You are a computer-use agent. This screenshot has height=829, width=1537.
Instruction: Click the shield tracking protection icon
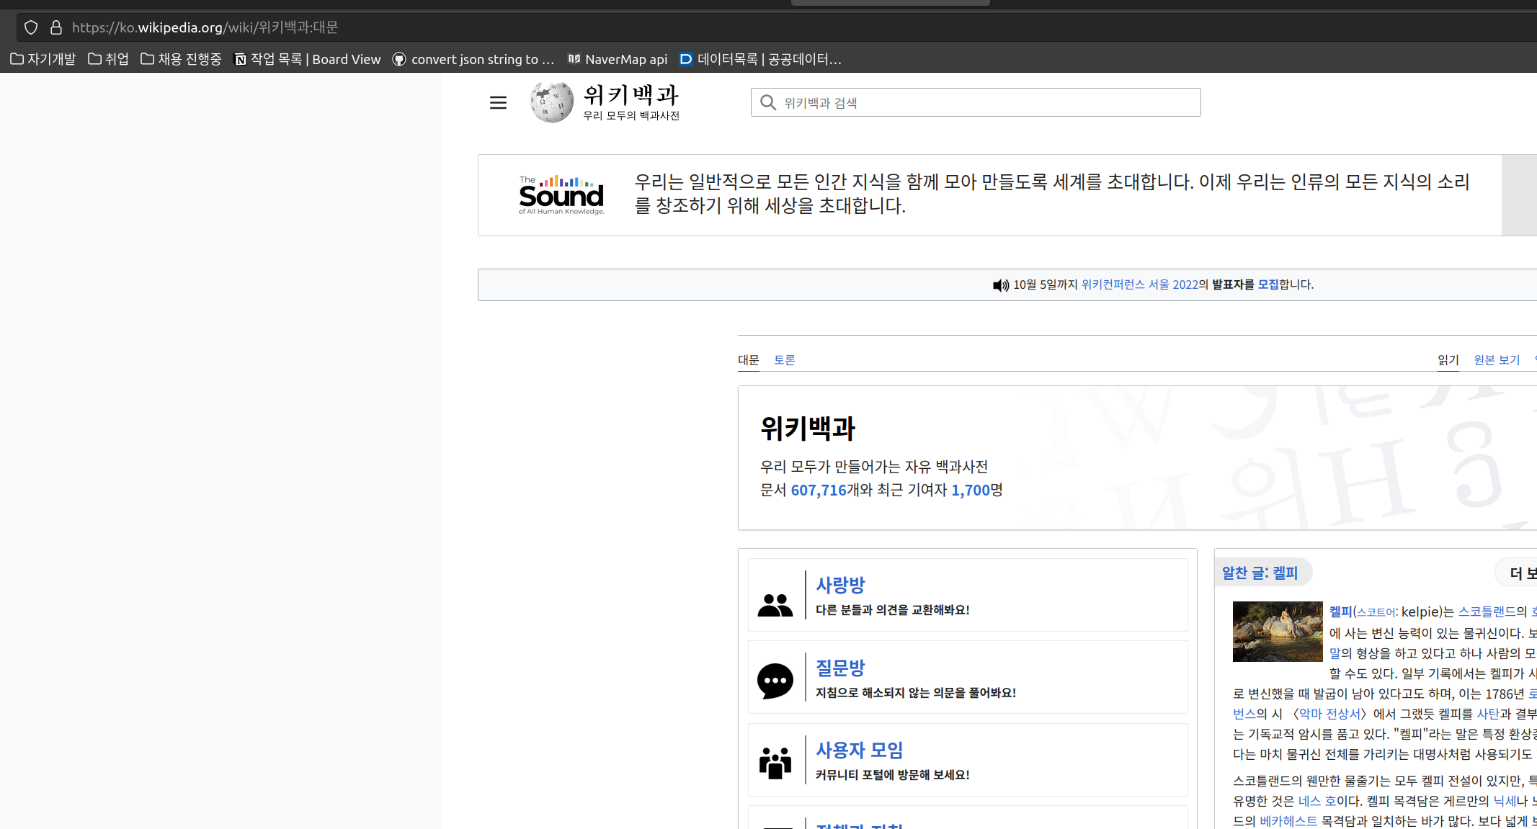coord(31,27)
